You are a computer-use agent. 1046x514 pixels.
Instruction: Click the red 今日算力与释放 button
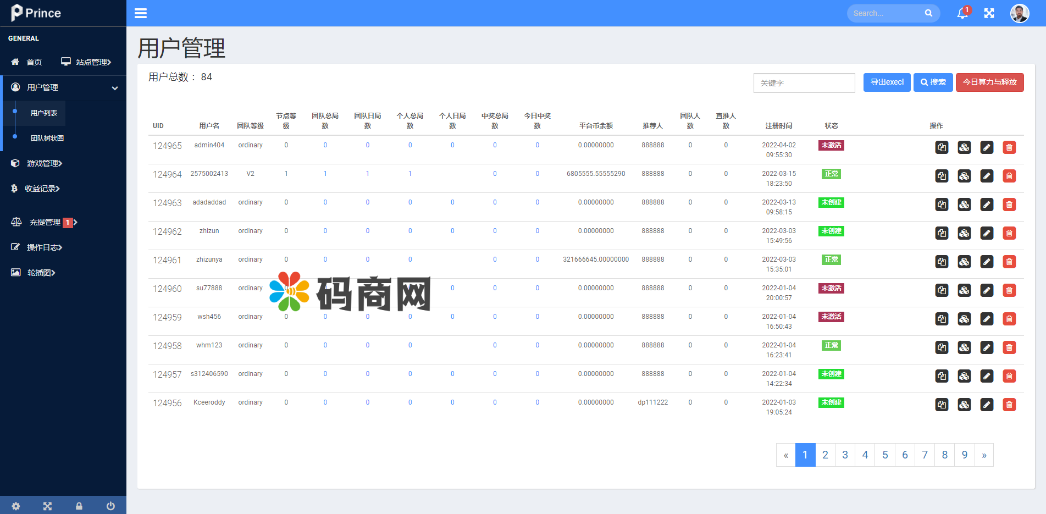(x=989, y=82)
